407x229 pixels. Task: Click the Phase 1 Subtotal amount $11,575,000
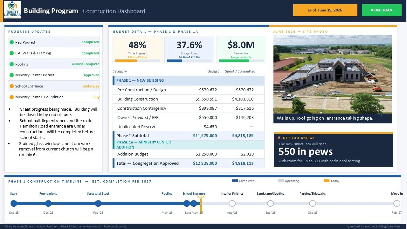coord(205,135)
